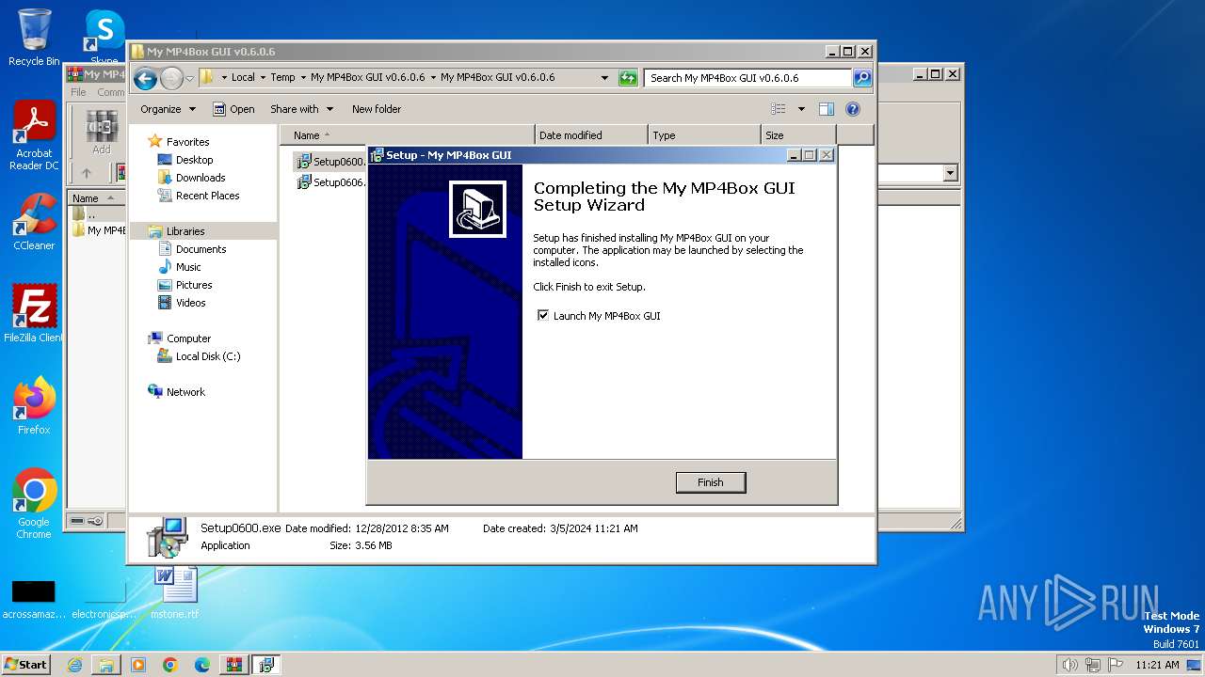Viewport: 1205px width, 677px height.
Task: Open File Explorer taskbar icon
Action: (x=106, y=665)
